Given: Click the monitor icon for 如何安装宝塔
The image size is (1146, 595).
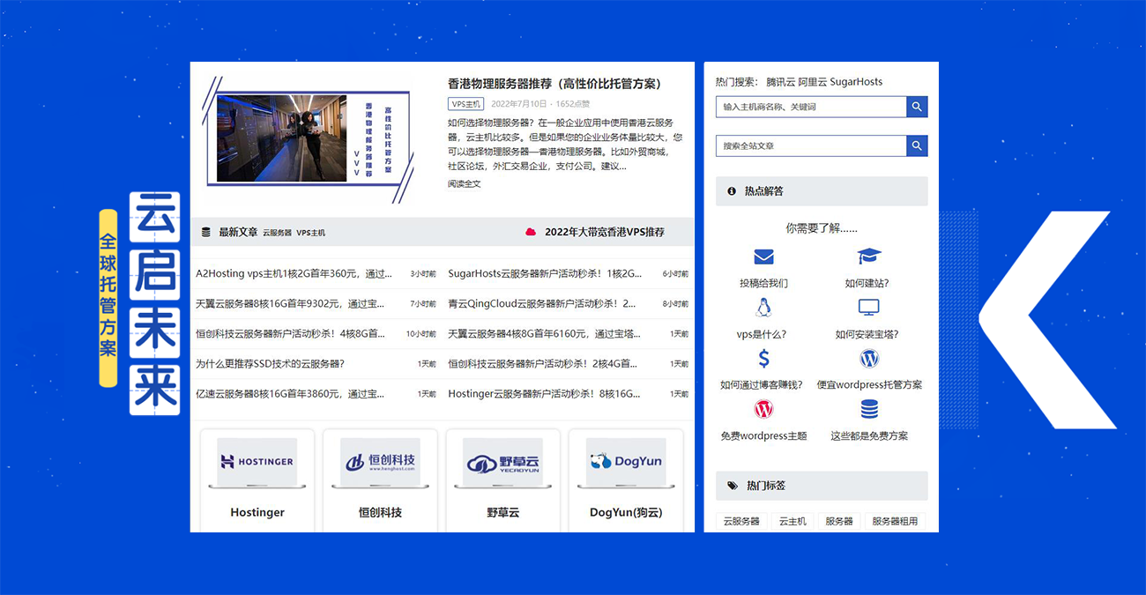Looking at the screenshot, I should tap(869, 308).
